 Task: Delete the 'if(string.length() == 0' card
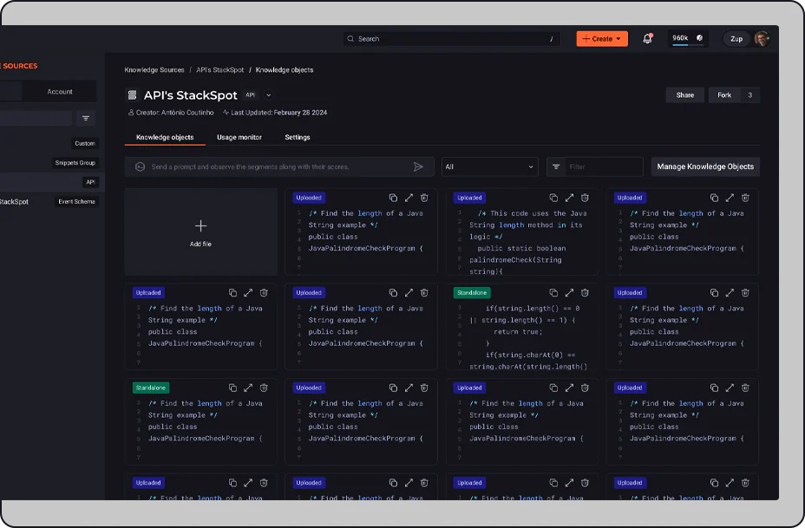[585, 292]
